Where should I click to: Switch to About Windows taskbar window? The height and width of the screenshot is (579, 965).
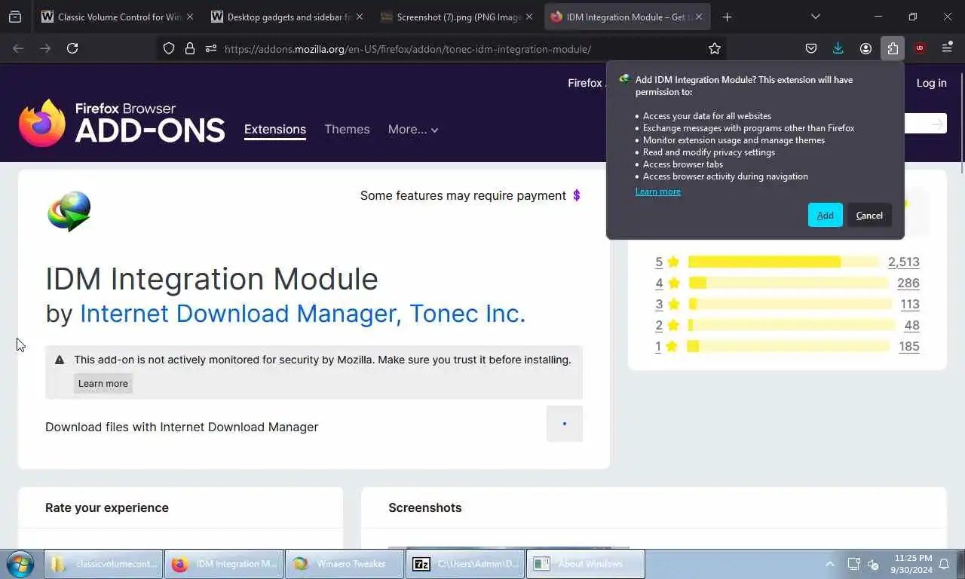click(586, 564)
